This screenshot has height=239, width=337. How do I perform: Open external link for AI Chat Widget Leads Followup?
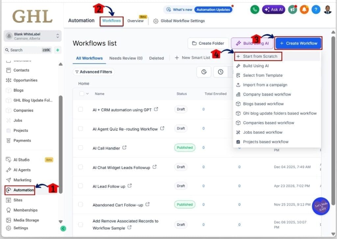(x=155, y=167)
